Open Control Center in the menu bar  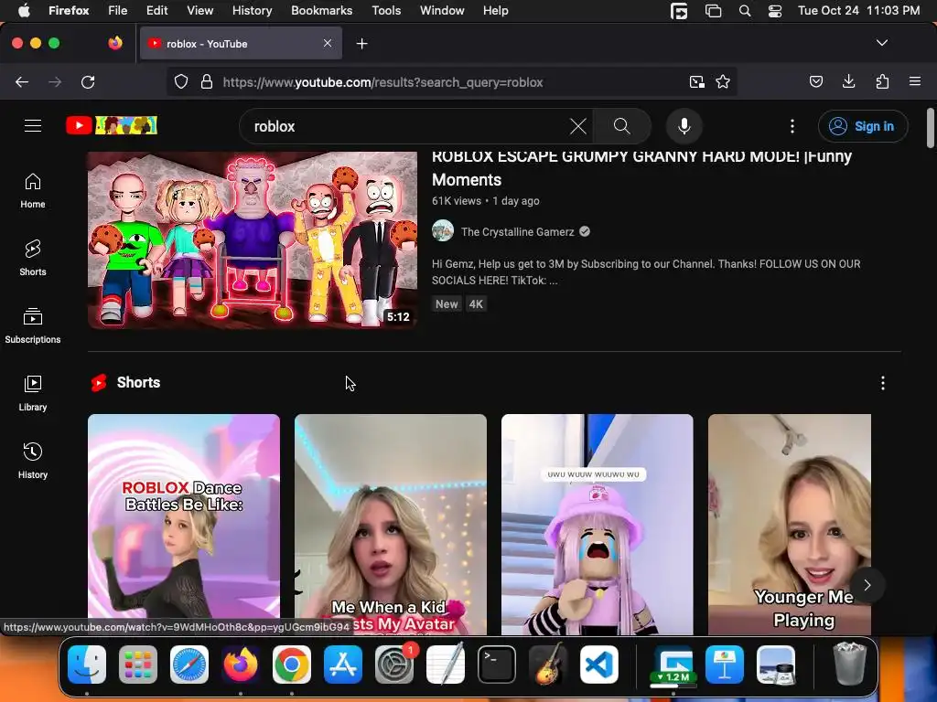click(775, 11)
